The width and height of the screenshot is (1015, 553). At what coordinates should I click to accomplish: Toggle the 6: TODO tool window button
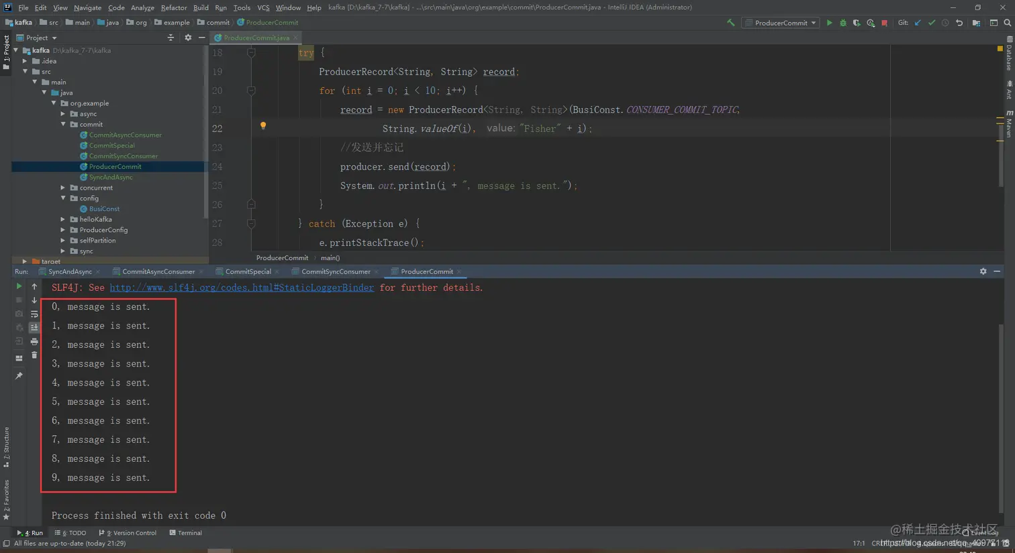pos(70,533)
